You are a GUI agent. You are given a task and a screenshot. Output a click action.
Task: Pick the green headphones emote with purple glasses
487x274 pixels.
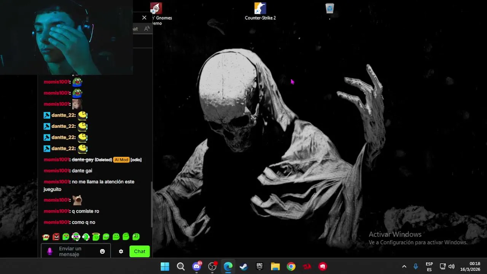click(x=76, y=237)
